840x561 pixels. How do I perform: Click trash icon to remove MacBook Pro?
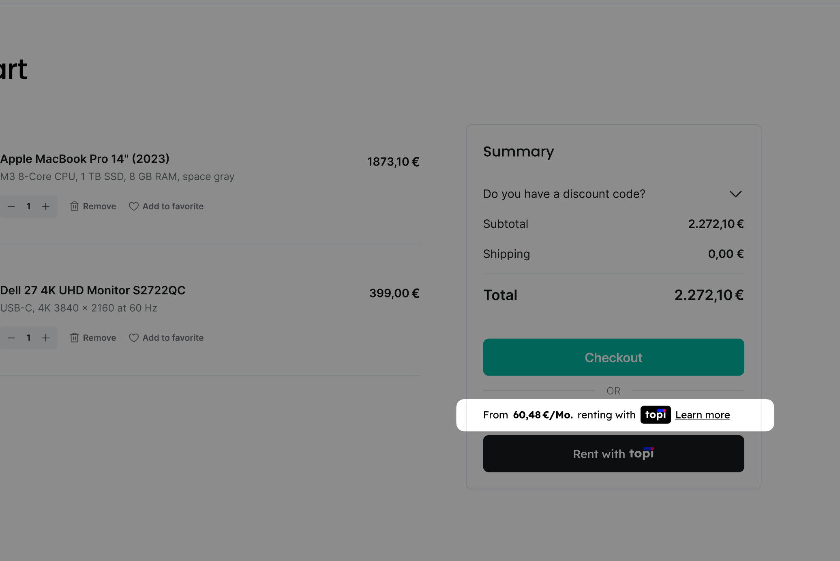click(74, 206)
